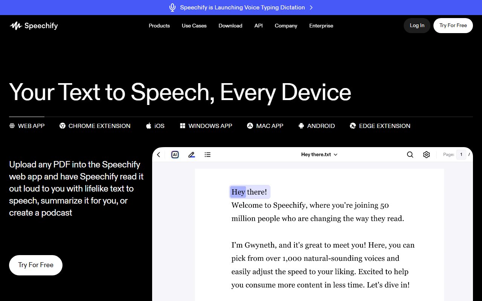Select the MAC APP tab
Image resolution: width=482 pixels, height=301 pixels.
(x=265, y=126)
